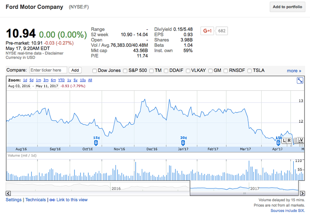310x214 pixels.
Task: Enable the VLKAY comparison checkbox
Action: coord(188,71)
